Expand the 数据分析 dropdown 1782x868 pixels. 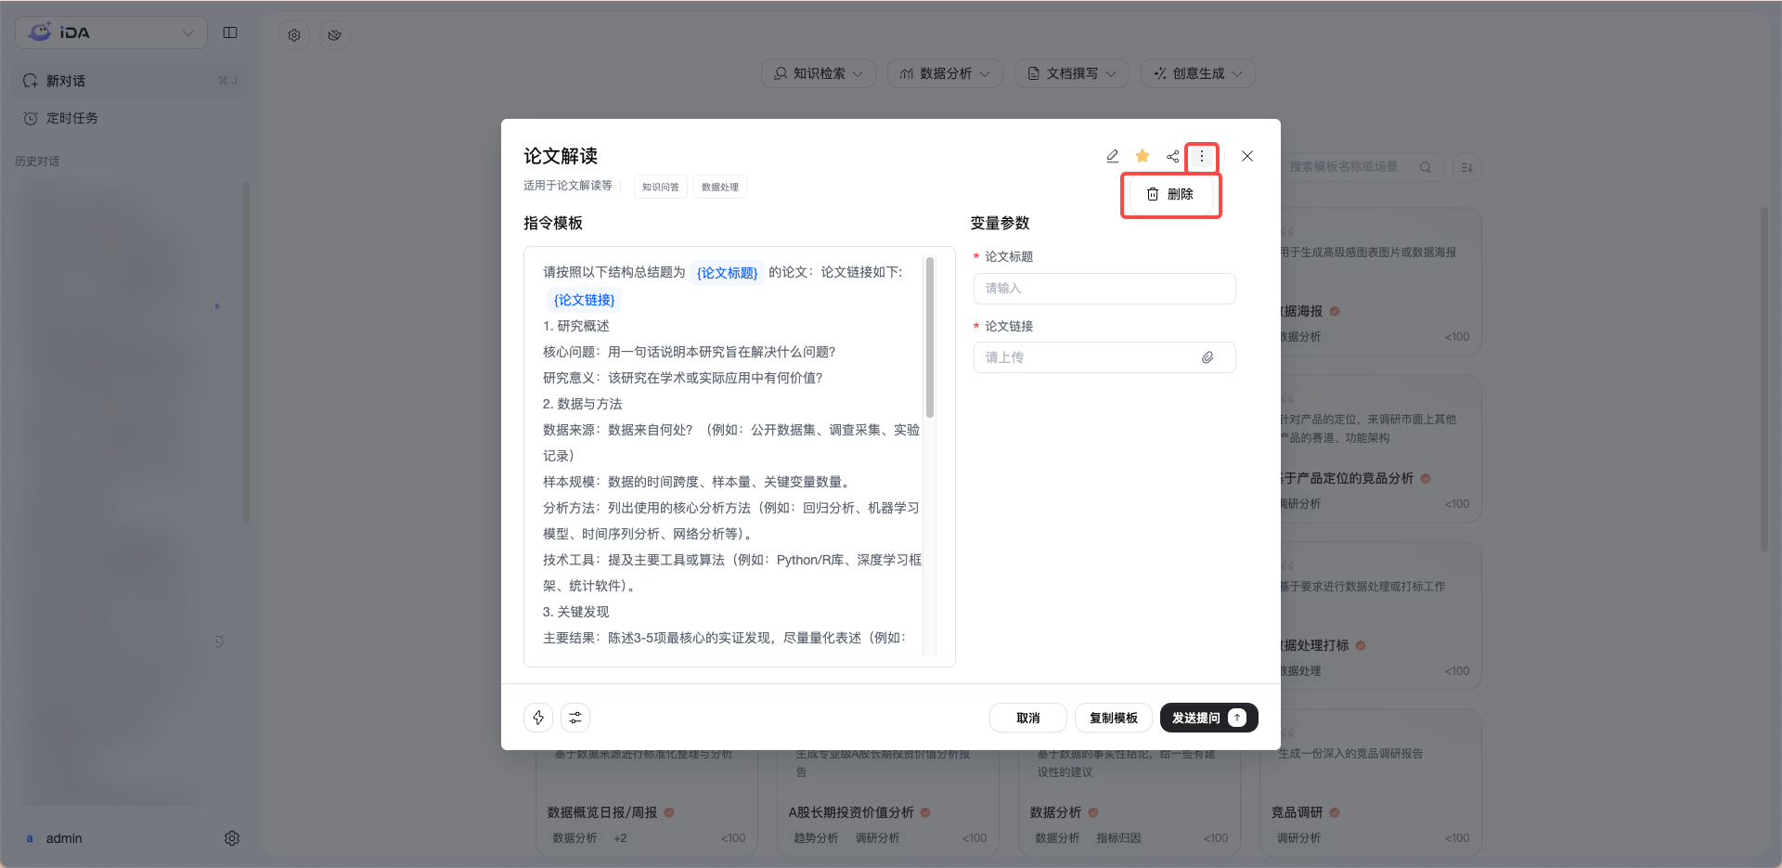[x=945, y=73]
